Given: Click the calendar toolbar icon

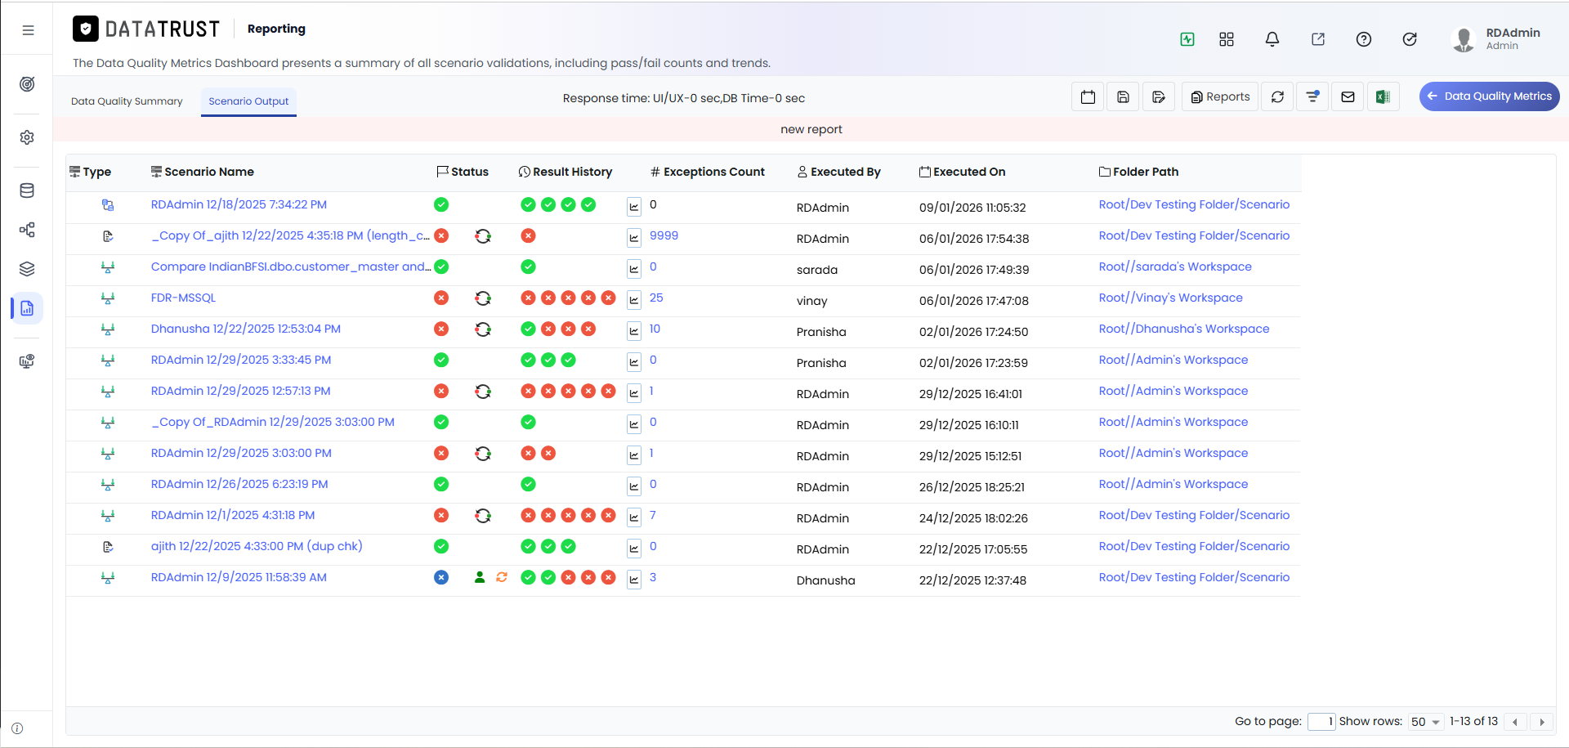Looking at the screenshot, I should tap(1088, 96).
